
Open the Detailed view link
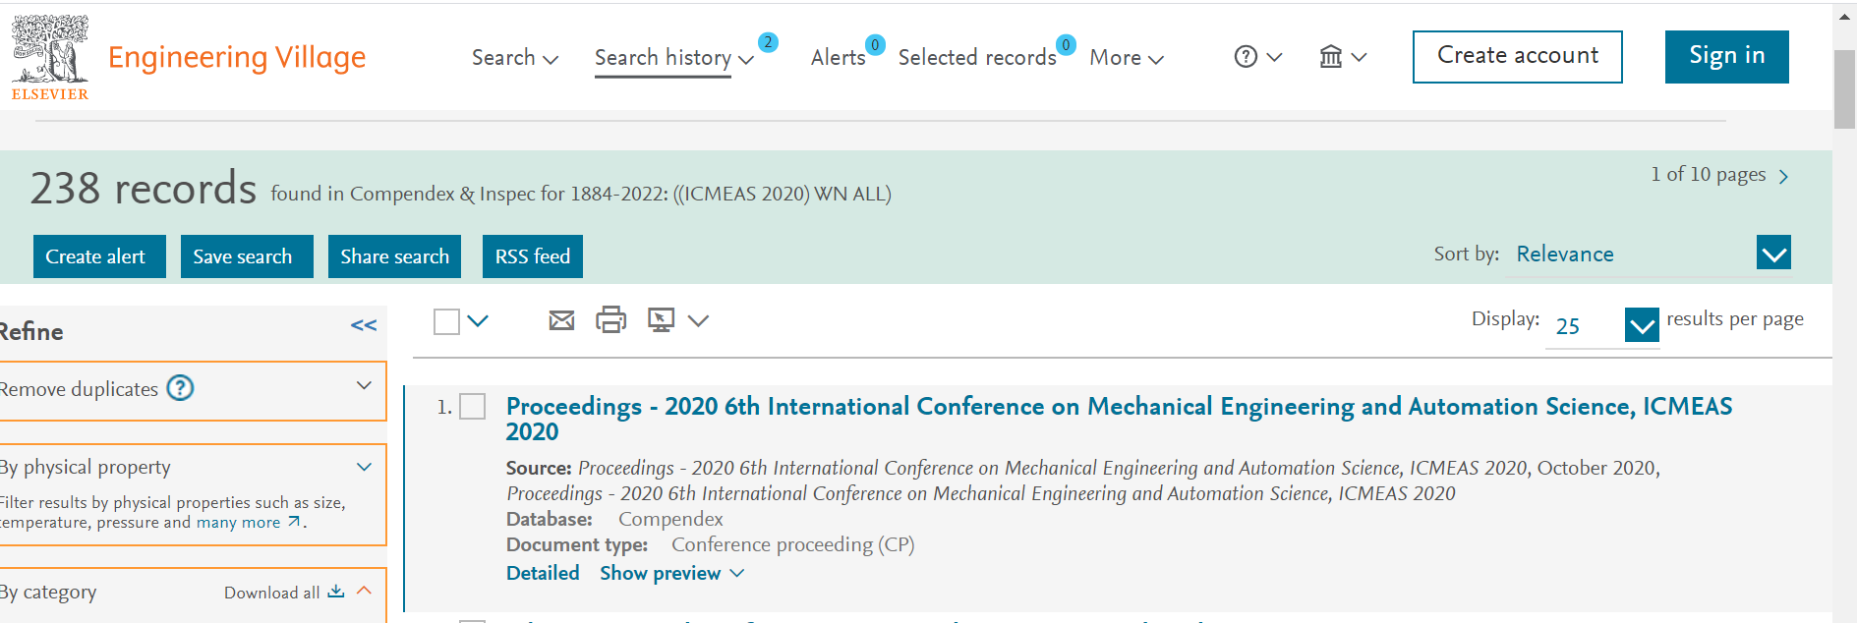(543, 573)
